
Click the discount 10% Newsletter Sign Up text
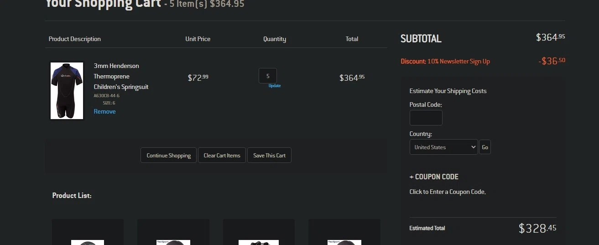click(x=445, y=61)
